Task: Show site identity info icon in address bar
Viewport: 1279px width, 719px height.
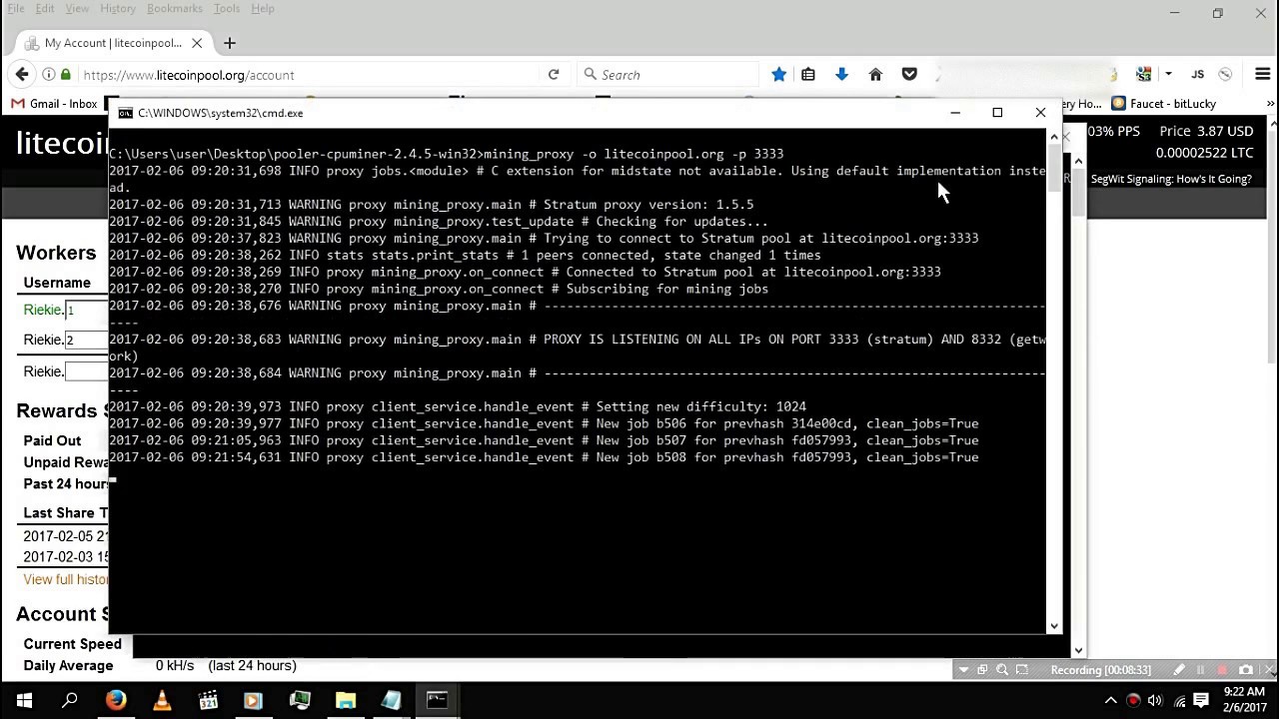Action: point(48,74)
